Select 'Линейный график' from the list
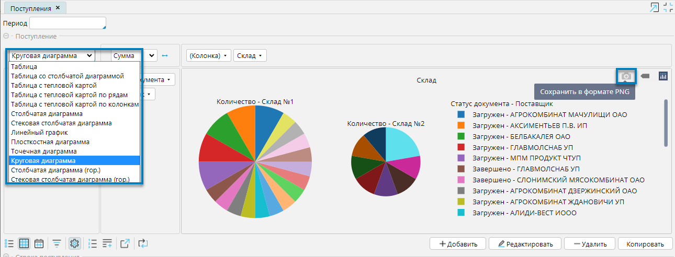Screen dimensions: 675x257 (39, 133)
